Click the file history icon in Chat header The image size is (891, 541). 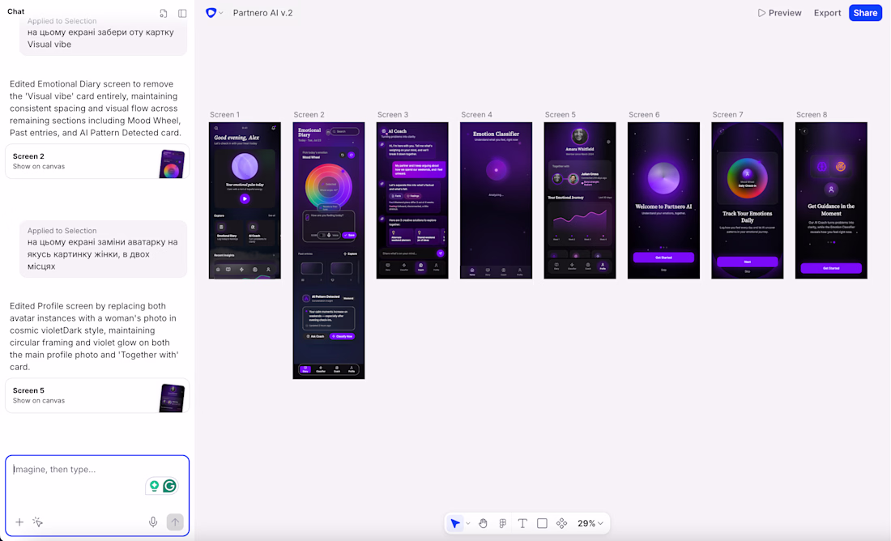click(164, 13)
